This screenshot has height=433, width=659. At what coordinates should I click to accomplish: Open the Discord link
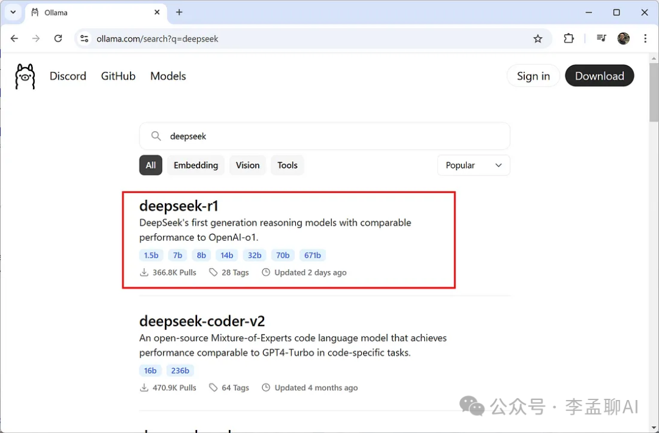[x=68, y=76]
